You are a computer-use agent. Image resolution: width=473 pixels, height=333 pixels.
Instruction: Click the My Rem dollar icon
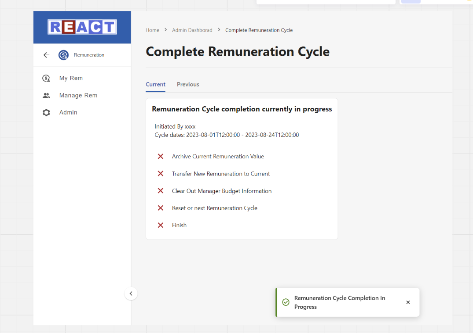click(x=46, y=78)
